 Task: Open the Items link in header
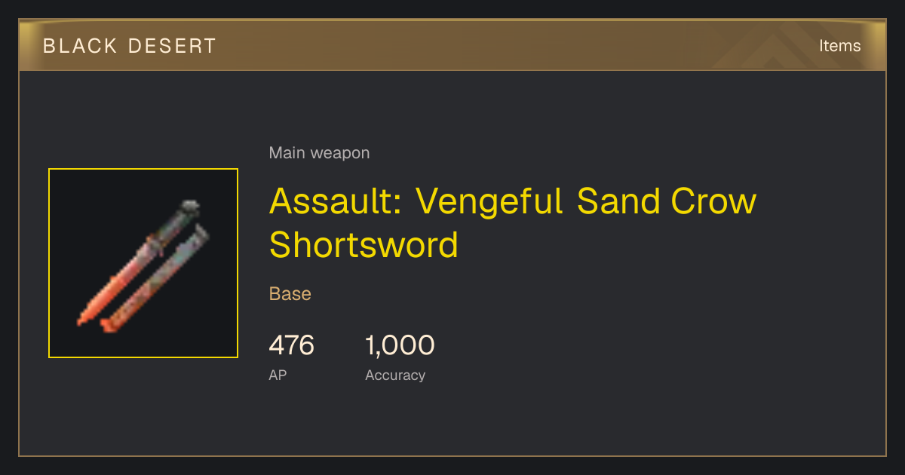839,46
